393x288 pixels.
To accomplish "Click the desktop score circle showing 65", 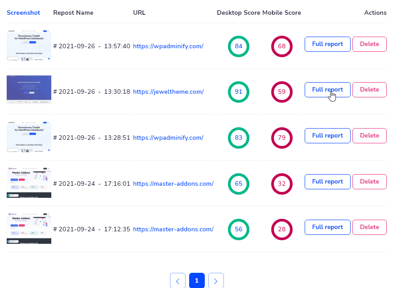I will [x=239, y=184].
